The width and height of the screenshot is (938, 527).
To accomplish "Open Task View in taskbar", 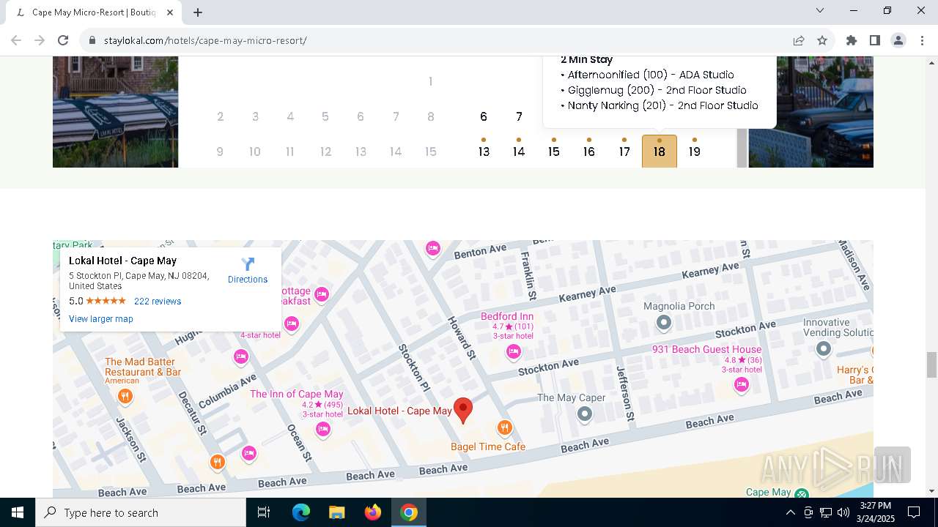I will pyautogui.click(x=264, y=512).
